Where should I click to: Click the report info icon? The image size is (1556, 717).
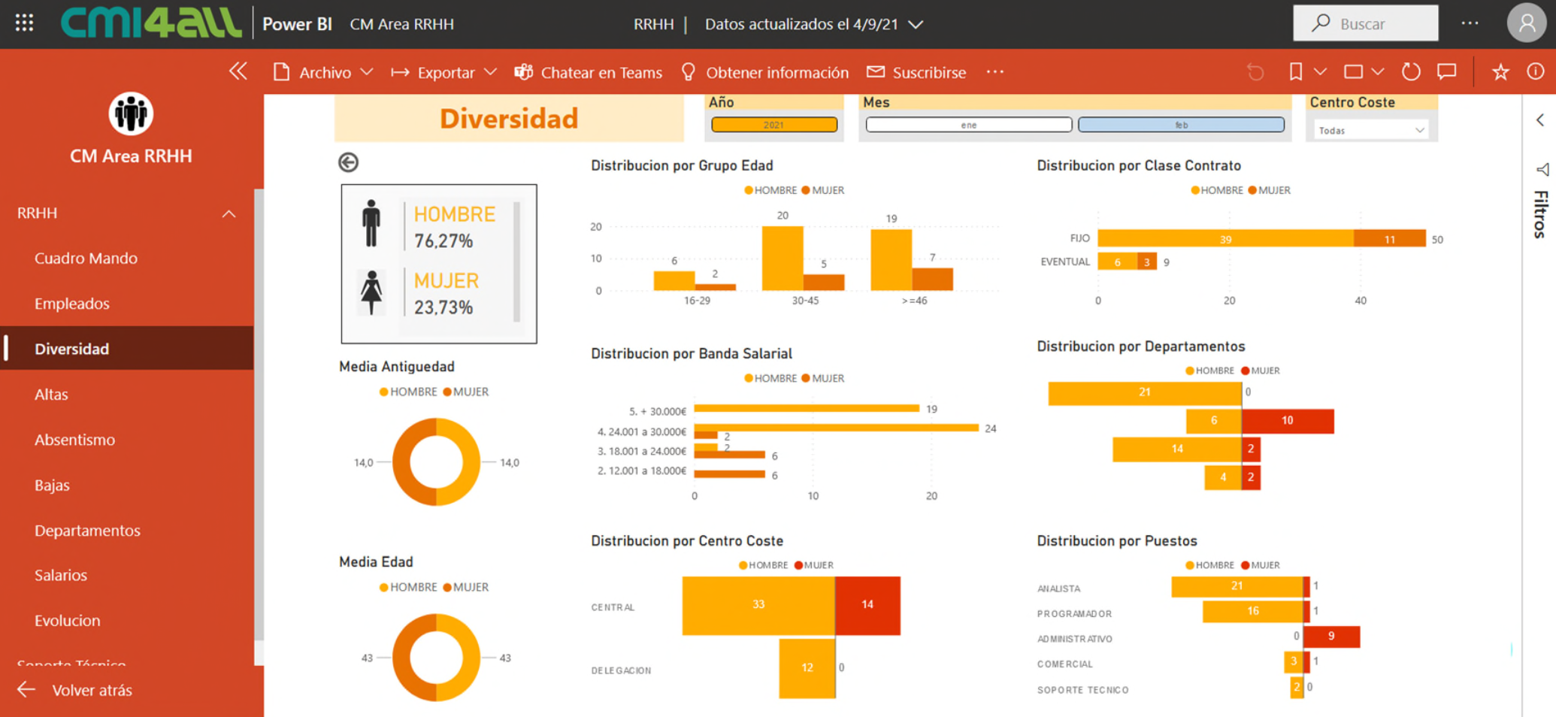pos(1535,72)
